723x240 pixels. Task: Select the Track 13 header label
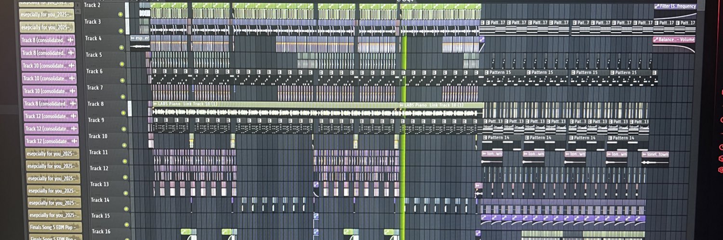coord(99,184)
